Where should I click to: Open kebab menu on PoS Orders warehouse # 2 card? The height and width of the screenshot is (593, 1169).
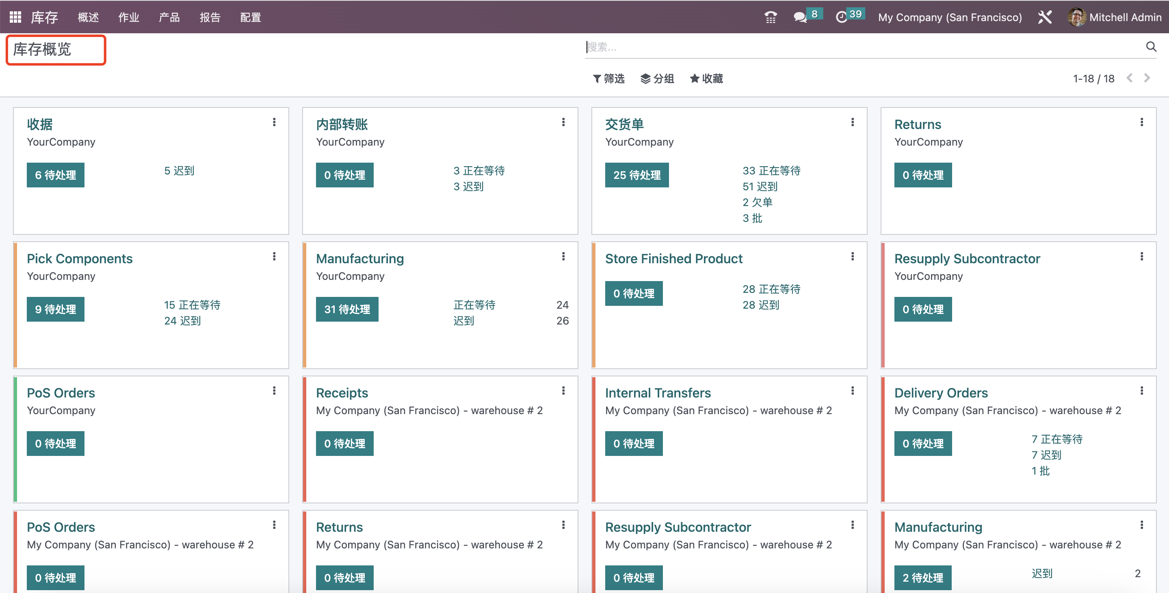[274, 524]
